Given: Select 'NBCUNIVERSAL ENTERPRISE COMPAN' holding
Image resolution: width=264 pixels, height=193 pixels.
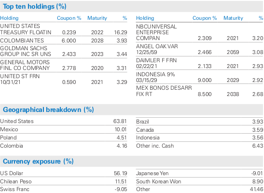Looking at the screenshot, I should tap(156, 32).
